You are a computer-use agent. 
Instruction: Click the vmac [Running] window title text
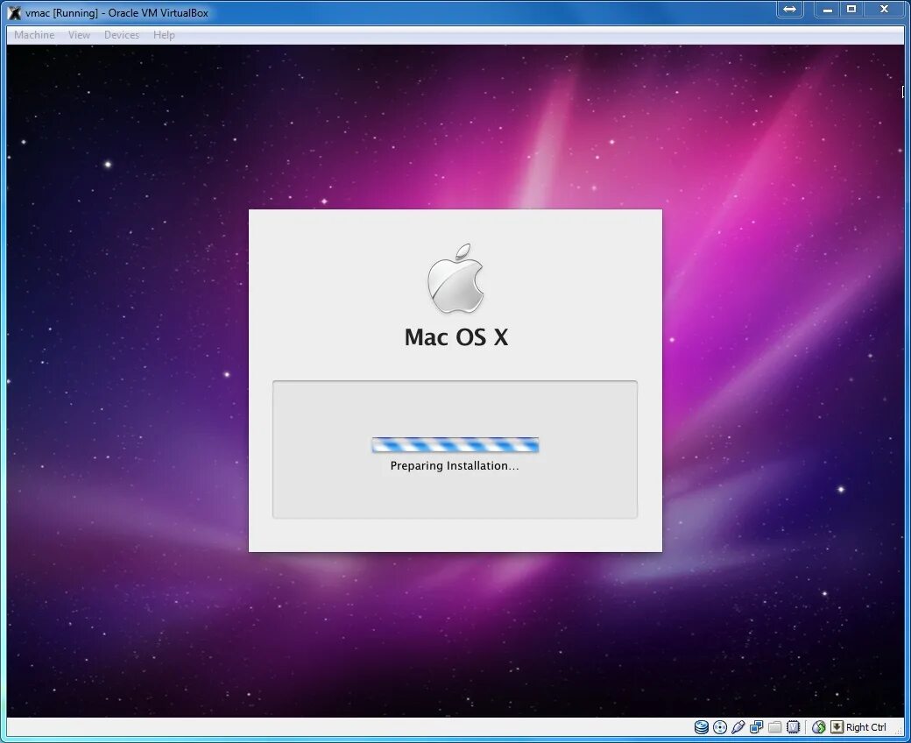(117, 13)
